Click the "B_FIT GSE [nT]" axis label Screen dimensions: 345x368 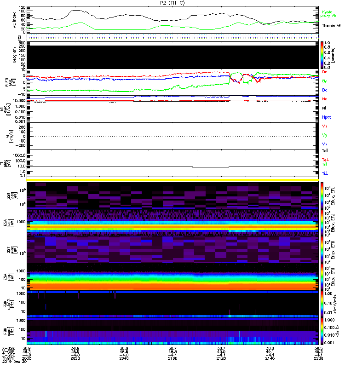(10, 82)
